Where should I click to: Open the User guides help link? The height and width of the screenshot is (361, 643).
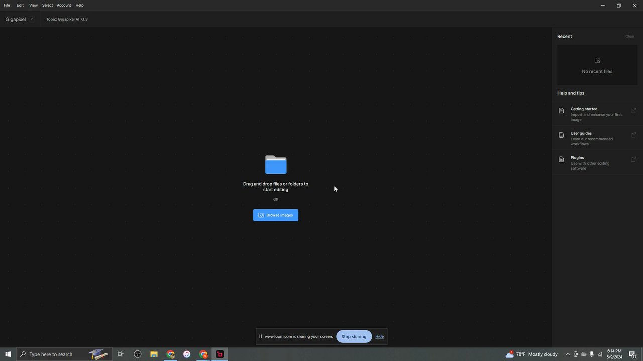click(x=597, y=138)
